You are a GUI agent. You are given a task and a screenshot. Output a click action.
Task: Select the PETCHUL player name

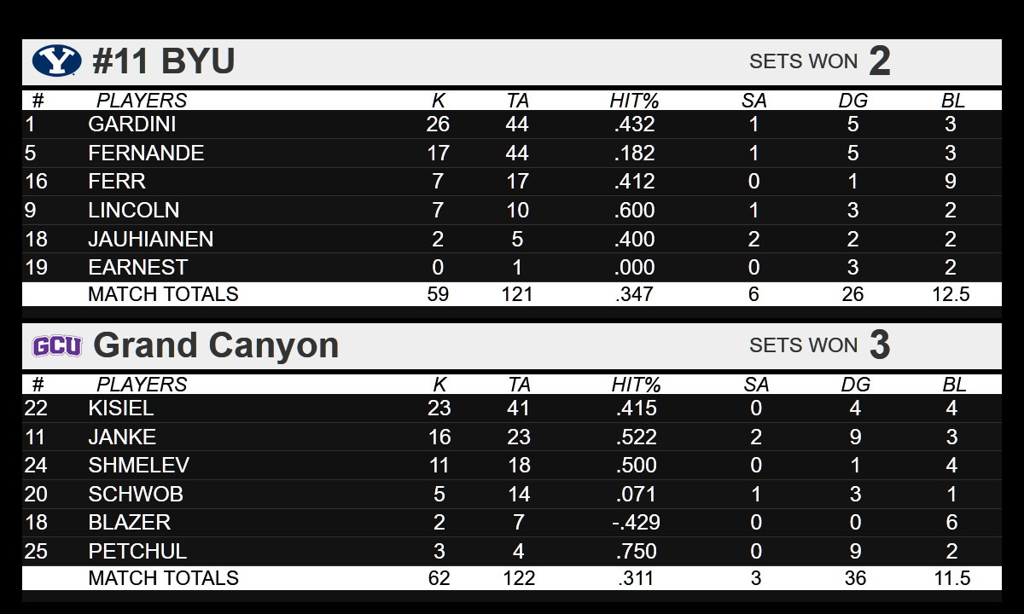point(137,551)
